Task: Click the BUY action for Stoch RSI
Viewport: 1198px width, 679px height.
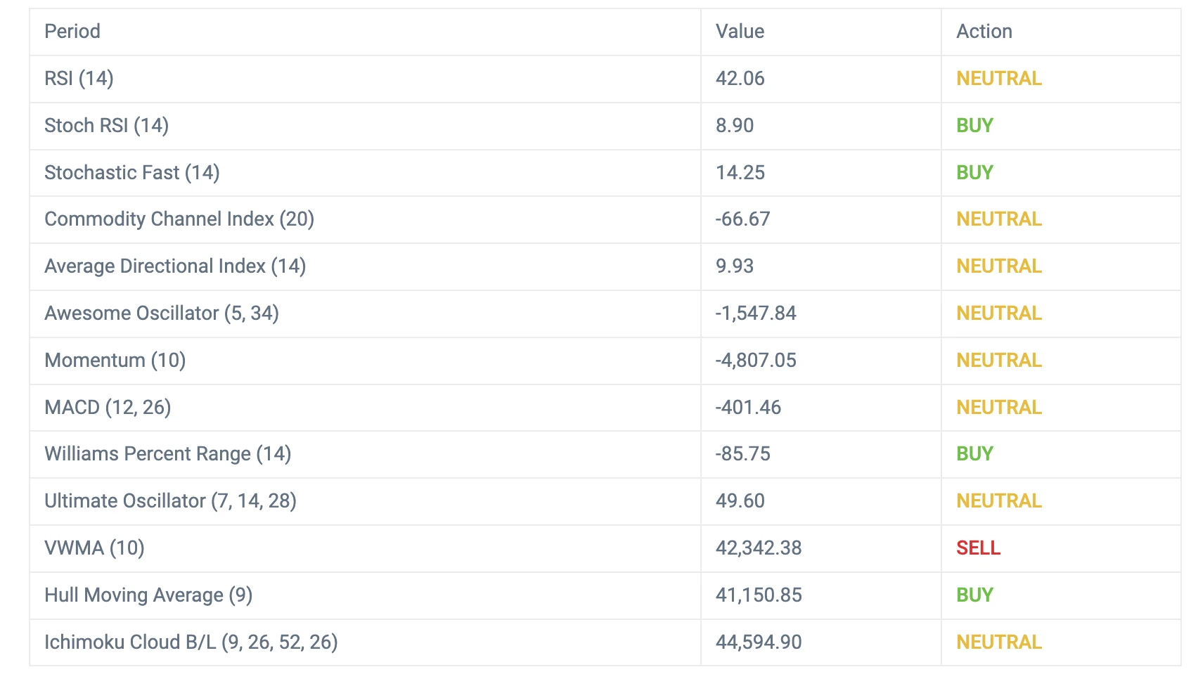Action: 974,126
